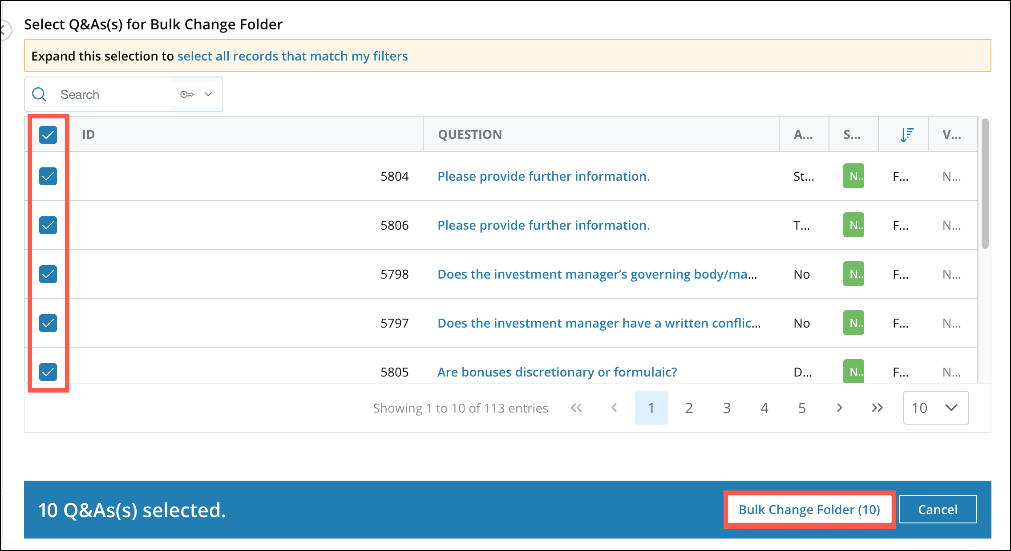Open question about written conflict policy
This screenshot has height=551, width=1011.
pos(599,323)
